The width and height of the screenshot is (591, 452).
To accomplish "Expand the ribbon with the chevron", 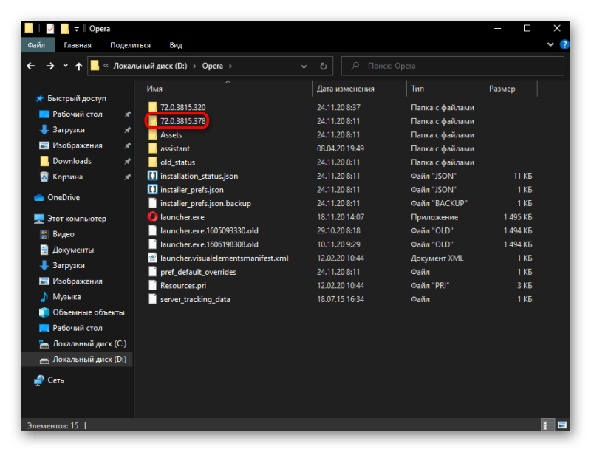I will coord(550,44).
